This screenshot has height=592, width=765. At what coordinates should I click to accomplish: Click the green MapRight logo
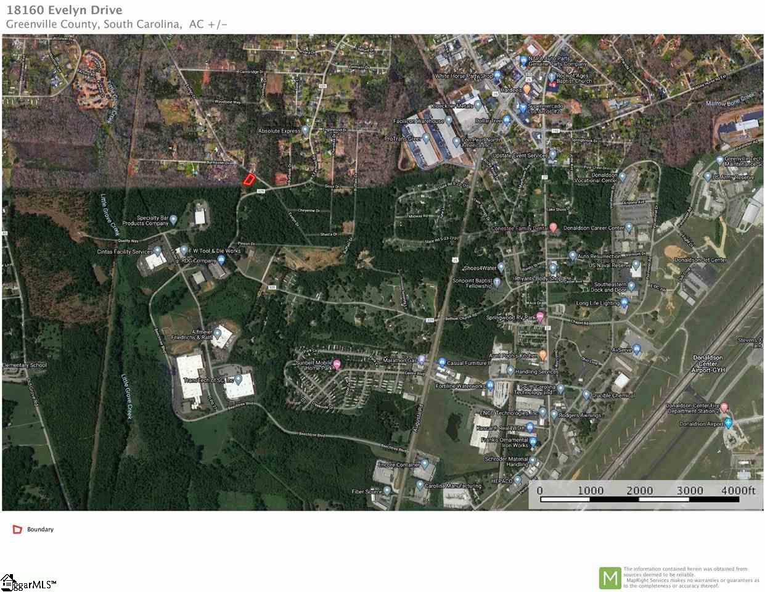click(x=610, y=578)
